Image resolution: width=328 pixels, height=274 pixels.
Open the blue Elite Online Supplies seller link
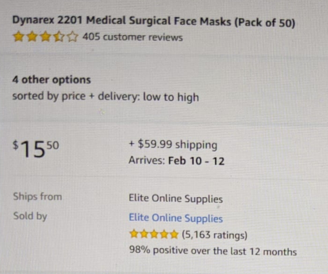(176, 218)
